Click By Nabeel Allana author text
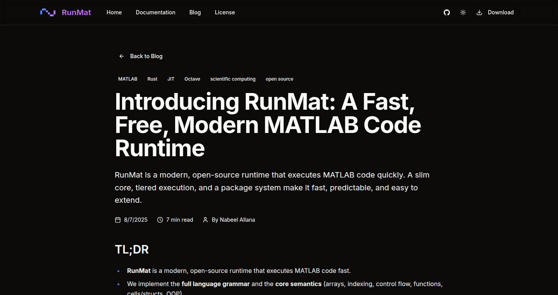The height and width of the screenshot is (295, 558). tap(233, 220)
